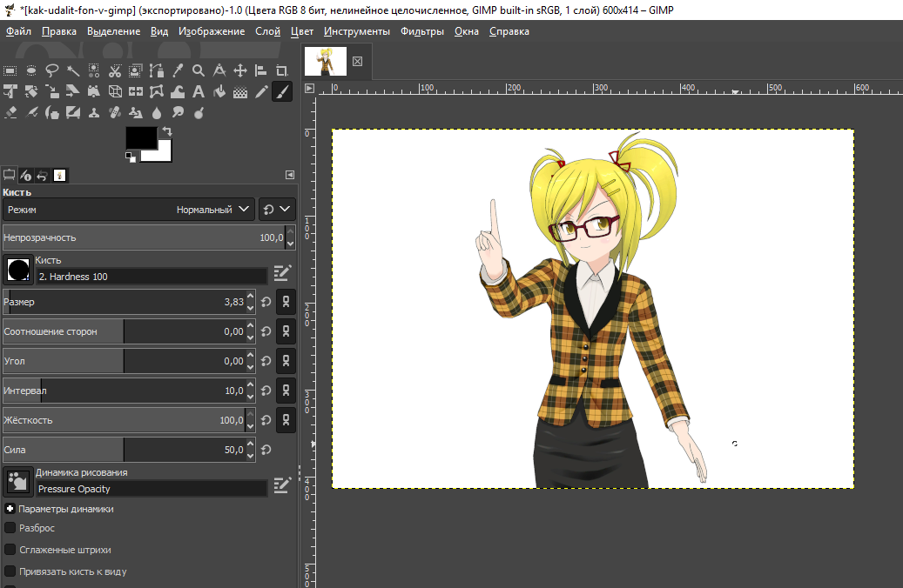
Task: Select the Scissors Select tool
Action: point(115,70)
